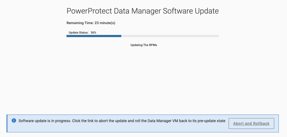Click the blue info icon in the banner

(14, 120)
